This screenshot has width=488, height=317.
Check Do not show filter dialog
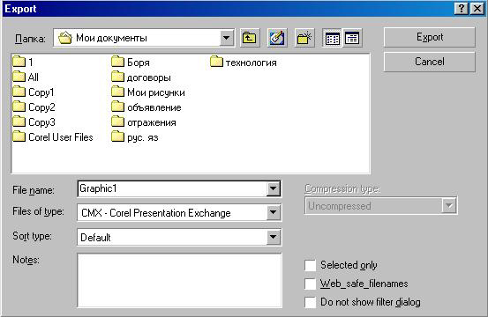coord(311,302)
